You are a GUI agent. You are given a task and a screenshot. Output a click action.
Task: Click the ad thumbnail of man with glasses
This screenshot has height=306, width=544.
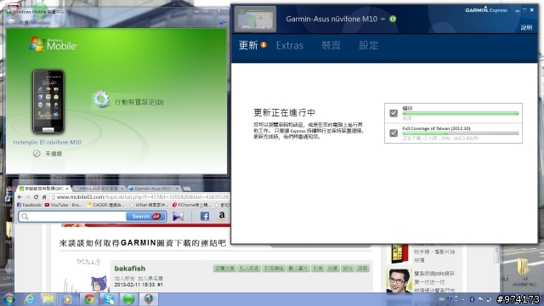[399, 280]
